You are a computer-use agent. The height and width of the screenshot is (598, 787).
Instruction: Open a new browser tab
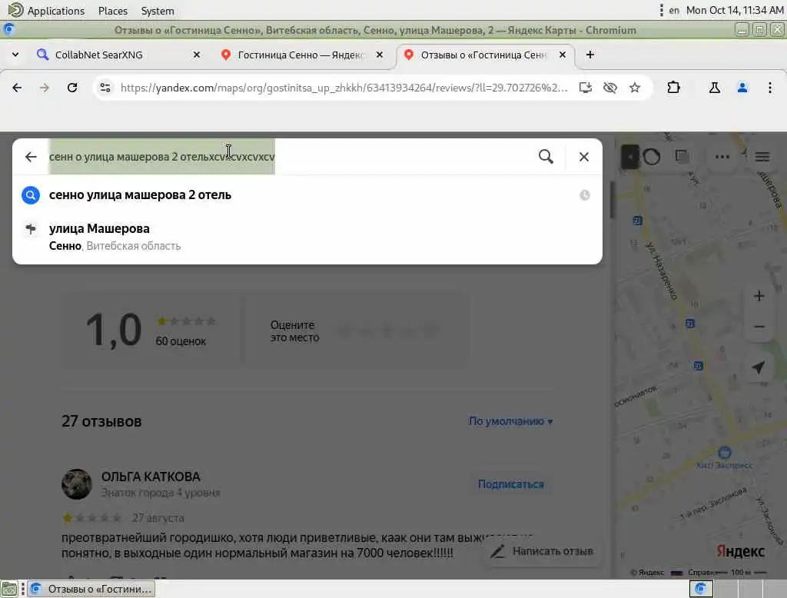[590, 55]
